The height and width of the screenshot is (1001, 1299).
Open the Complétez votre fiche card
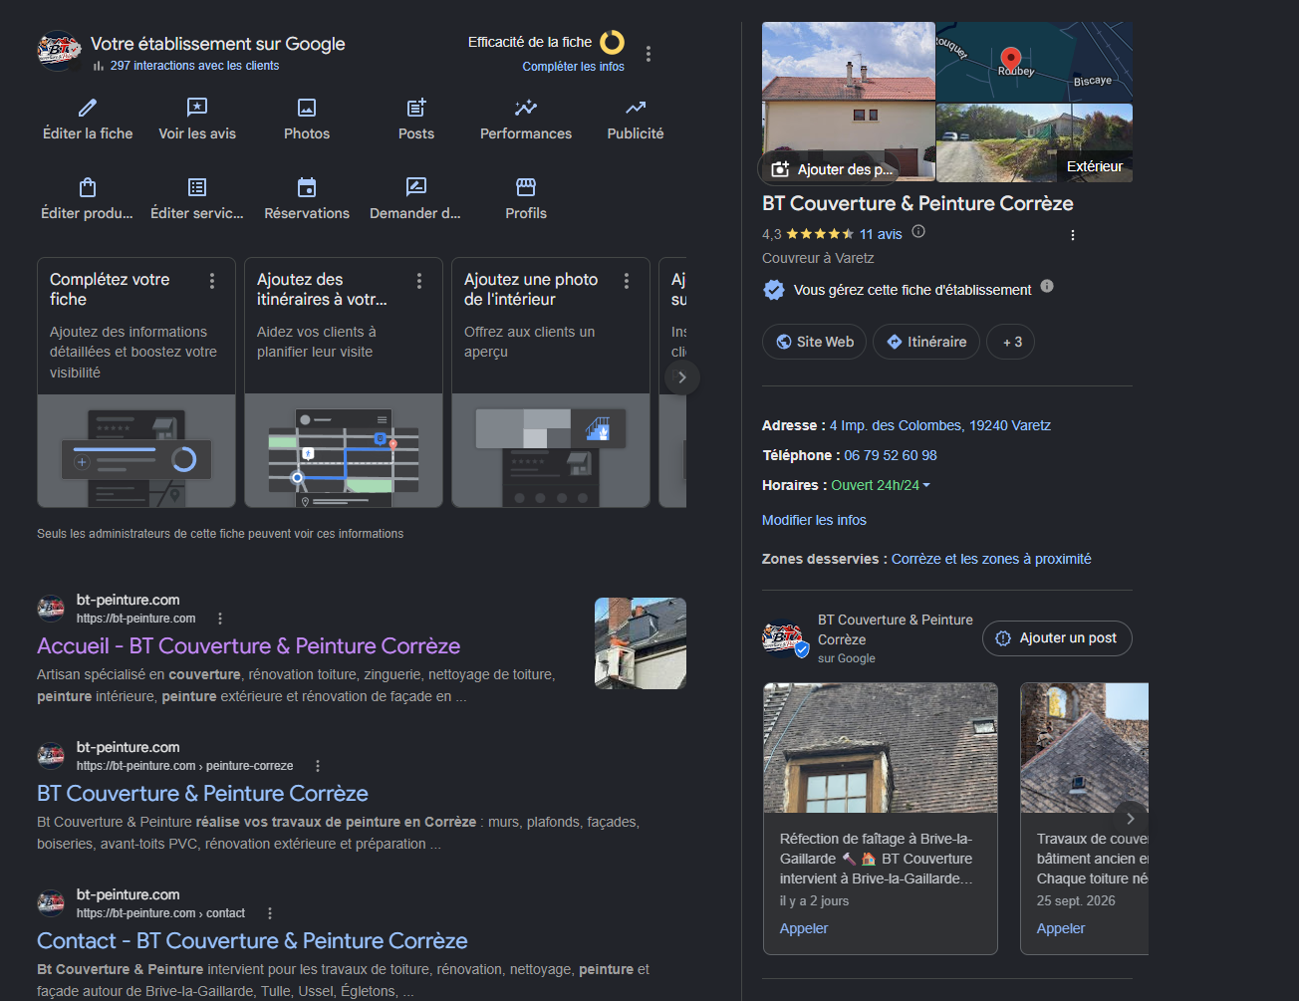(136, 382)
